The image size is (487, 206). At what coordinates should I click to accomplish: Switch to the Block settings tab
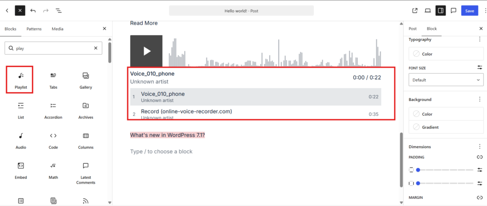tap(432, 28)
